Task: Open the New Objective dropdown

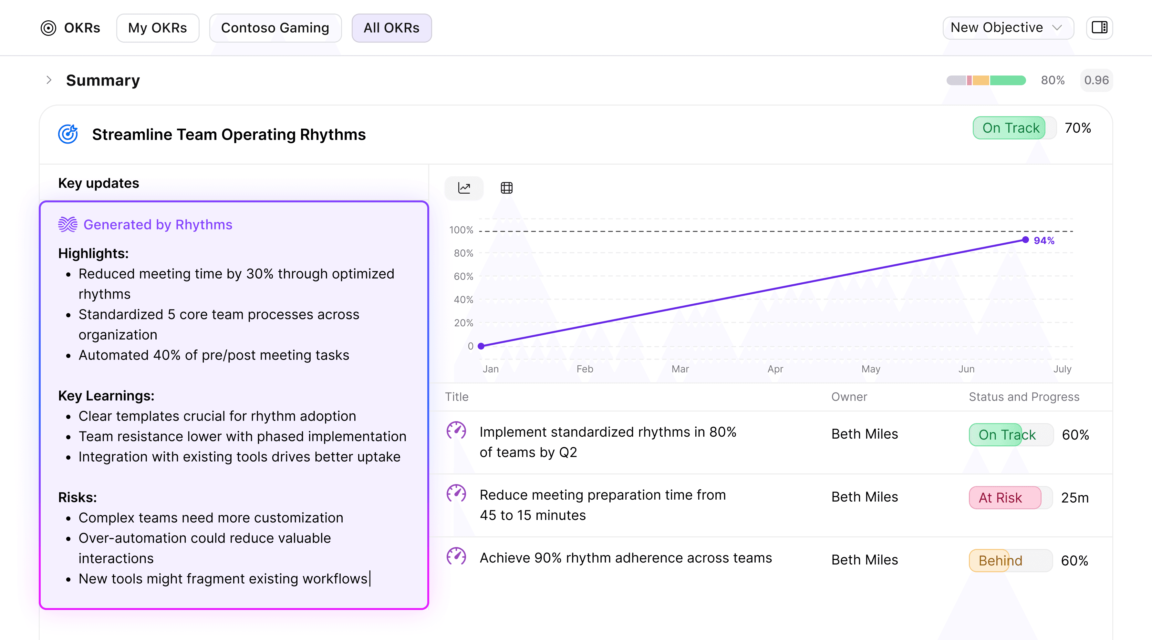Action: coord(1008,27)
